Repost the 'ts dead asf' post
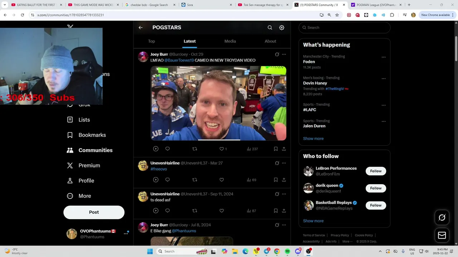 point(195,211)
